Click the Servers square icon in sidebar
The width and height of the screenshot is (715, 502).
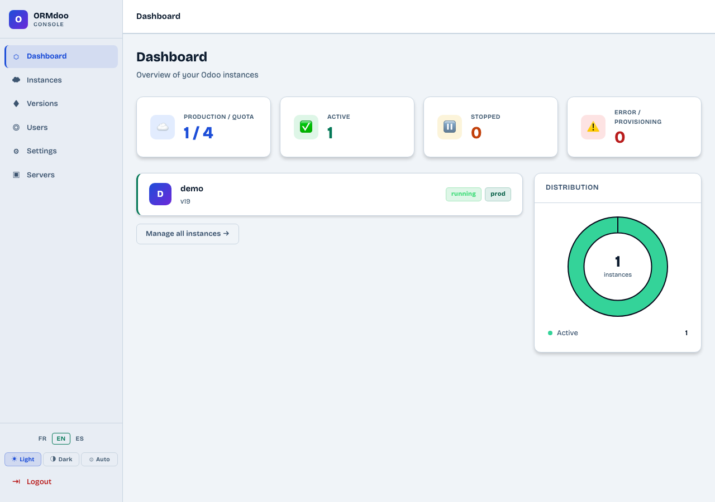[x=16, y=175]
